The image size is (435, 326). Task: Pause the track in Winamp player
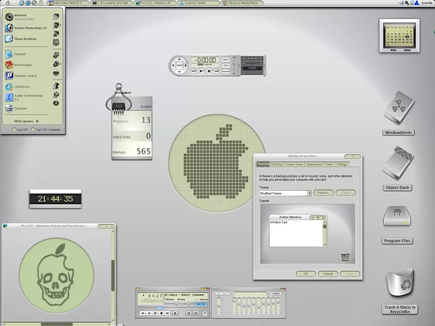tap(156, 313)
